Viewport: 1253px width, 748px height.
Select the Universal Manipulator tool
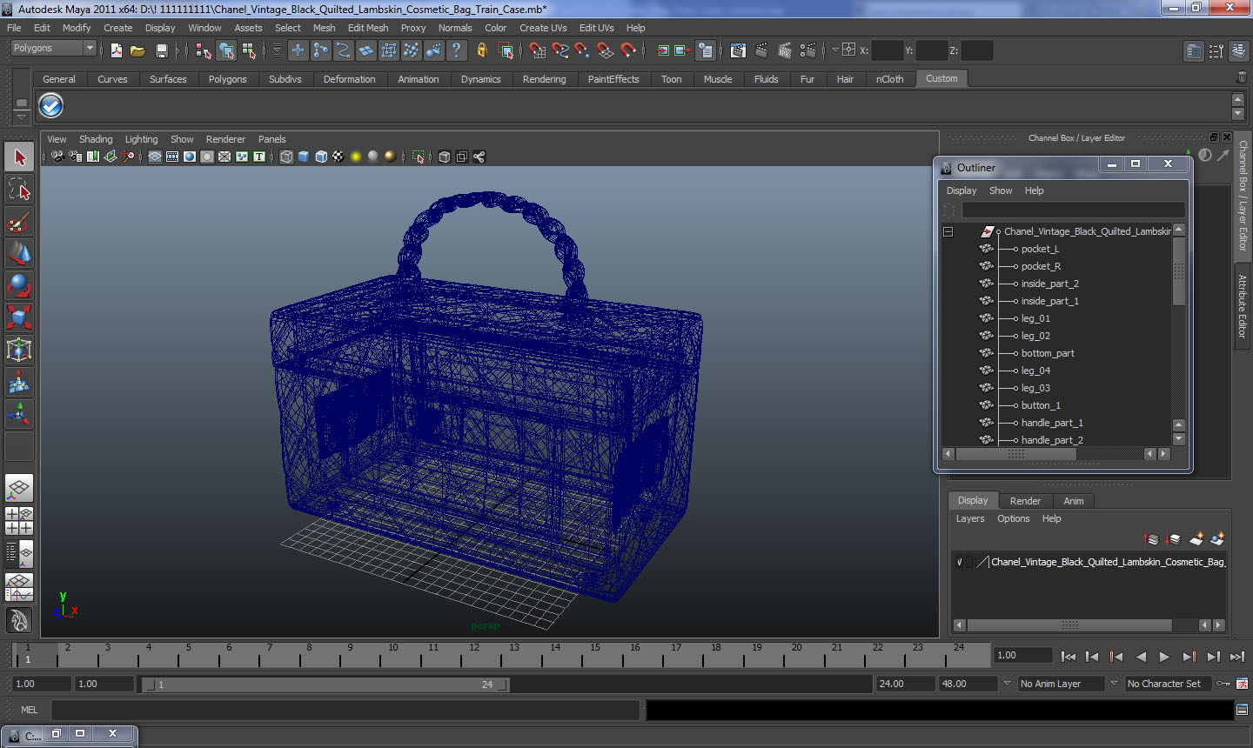pos(19,350)
